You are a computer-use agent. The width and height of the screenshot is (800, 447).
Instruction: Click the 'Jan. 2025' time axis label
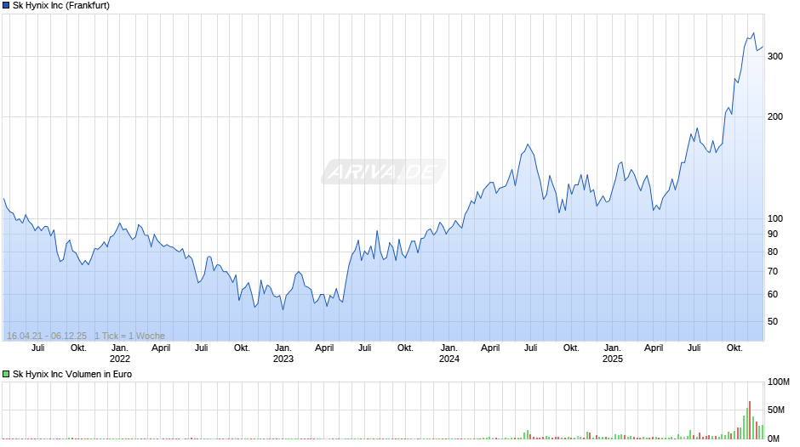coord(612,354)
